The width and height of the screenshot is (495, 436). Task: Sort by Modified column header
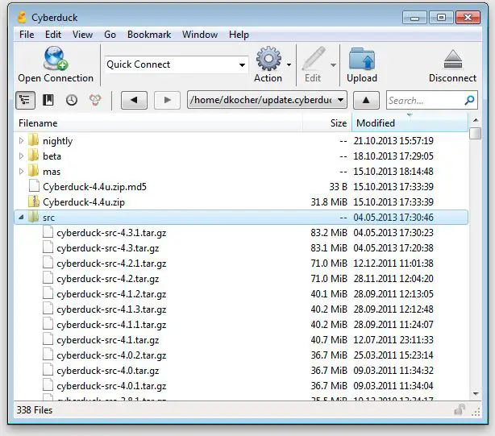(x=410, y=123)
